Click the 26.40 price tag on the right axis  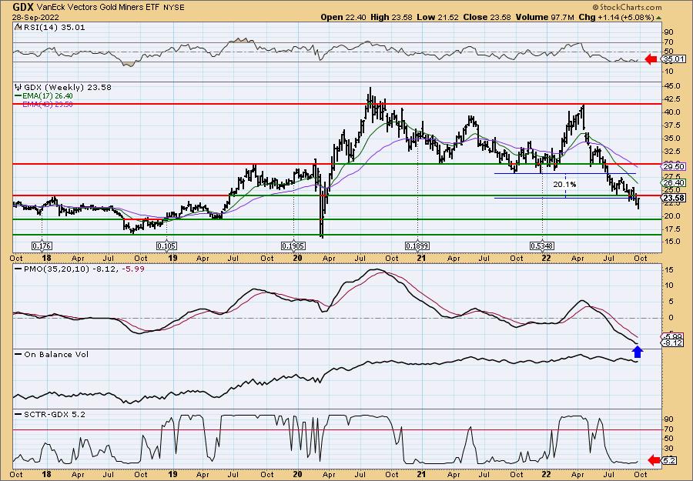pyautogui.click(x=674, y=183)
